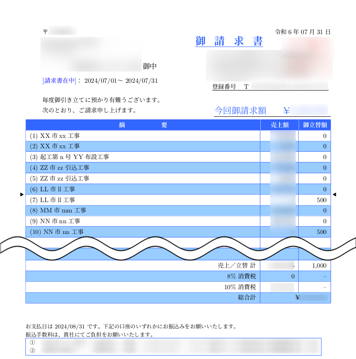Select the 摘要 column header
This screenshot has width=356, height=359.
pos(143,125)
